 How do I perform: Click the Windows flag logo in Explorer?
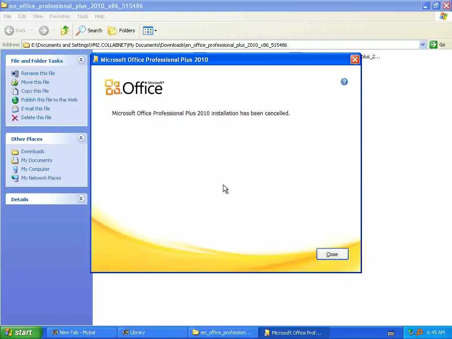tap(443, 16)
